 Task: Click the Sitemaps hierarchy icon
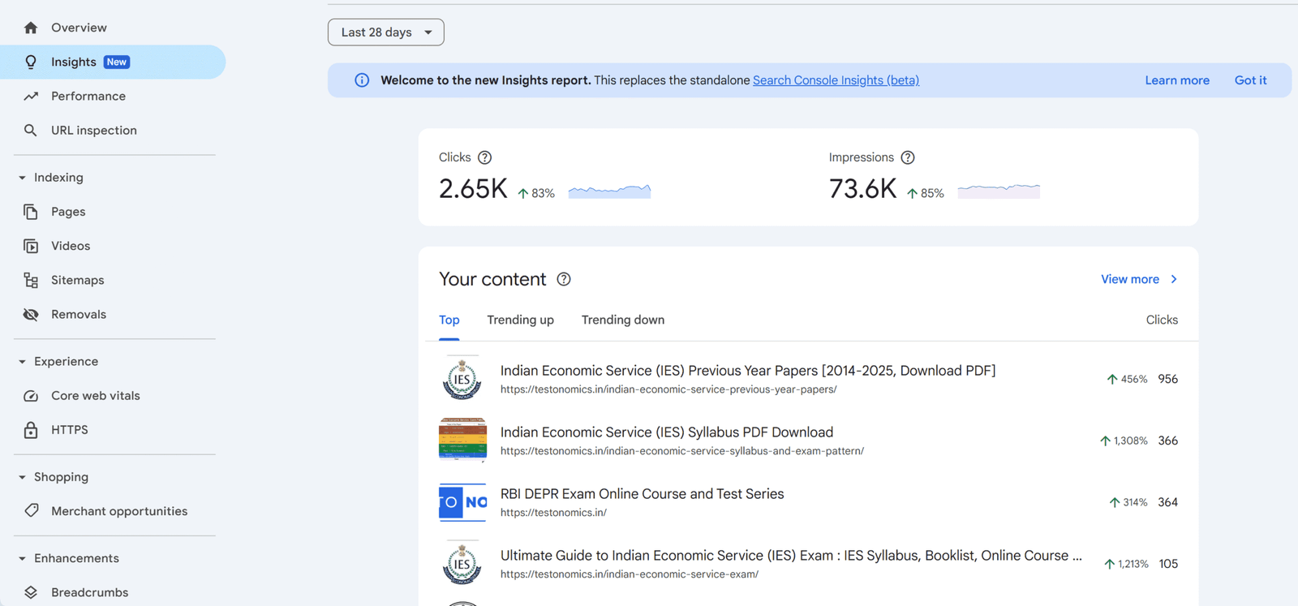pos(31,280)
